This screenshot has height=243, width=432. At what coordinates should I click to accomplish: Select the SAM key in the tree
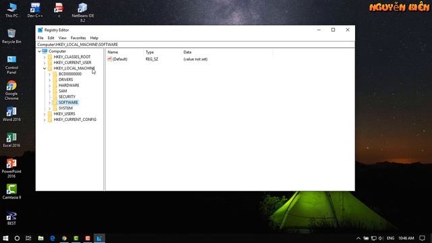(x=63, y=91)
